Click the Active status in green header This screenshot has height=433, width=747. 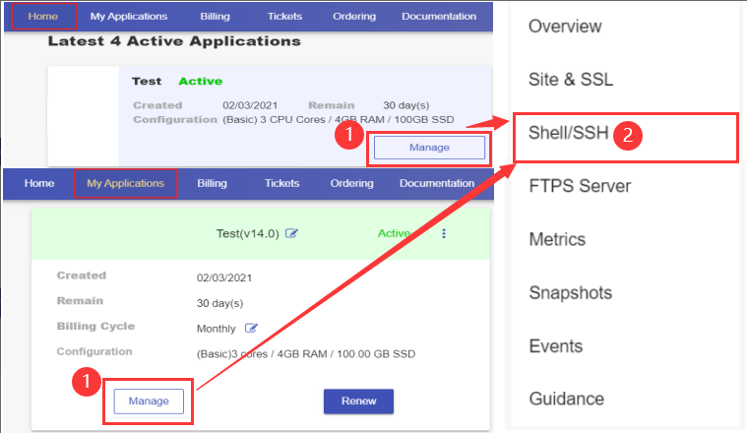pyautogui.click(x=394, y=233)
